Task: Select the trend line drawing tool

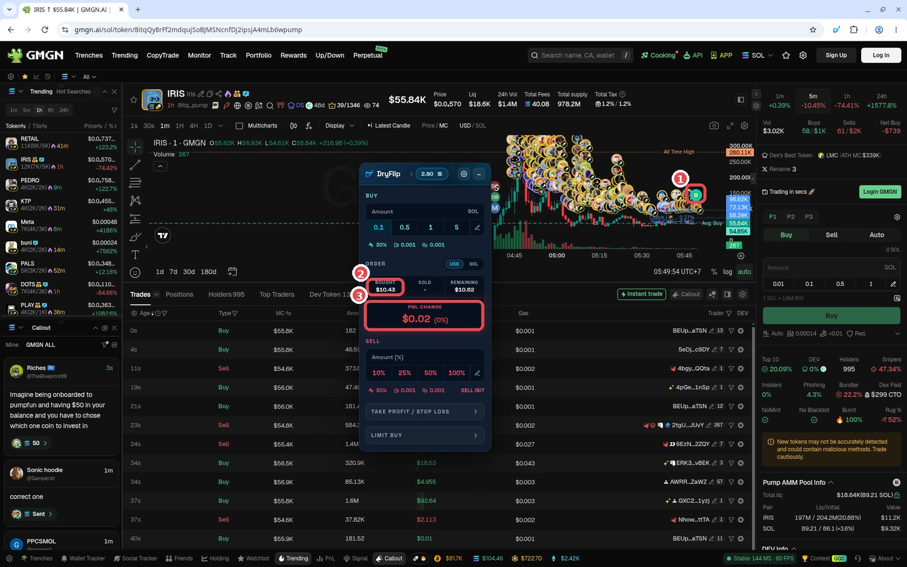Action: [135, 165]
